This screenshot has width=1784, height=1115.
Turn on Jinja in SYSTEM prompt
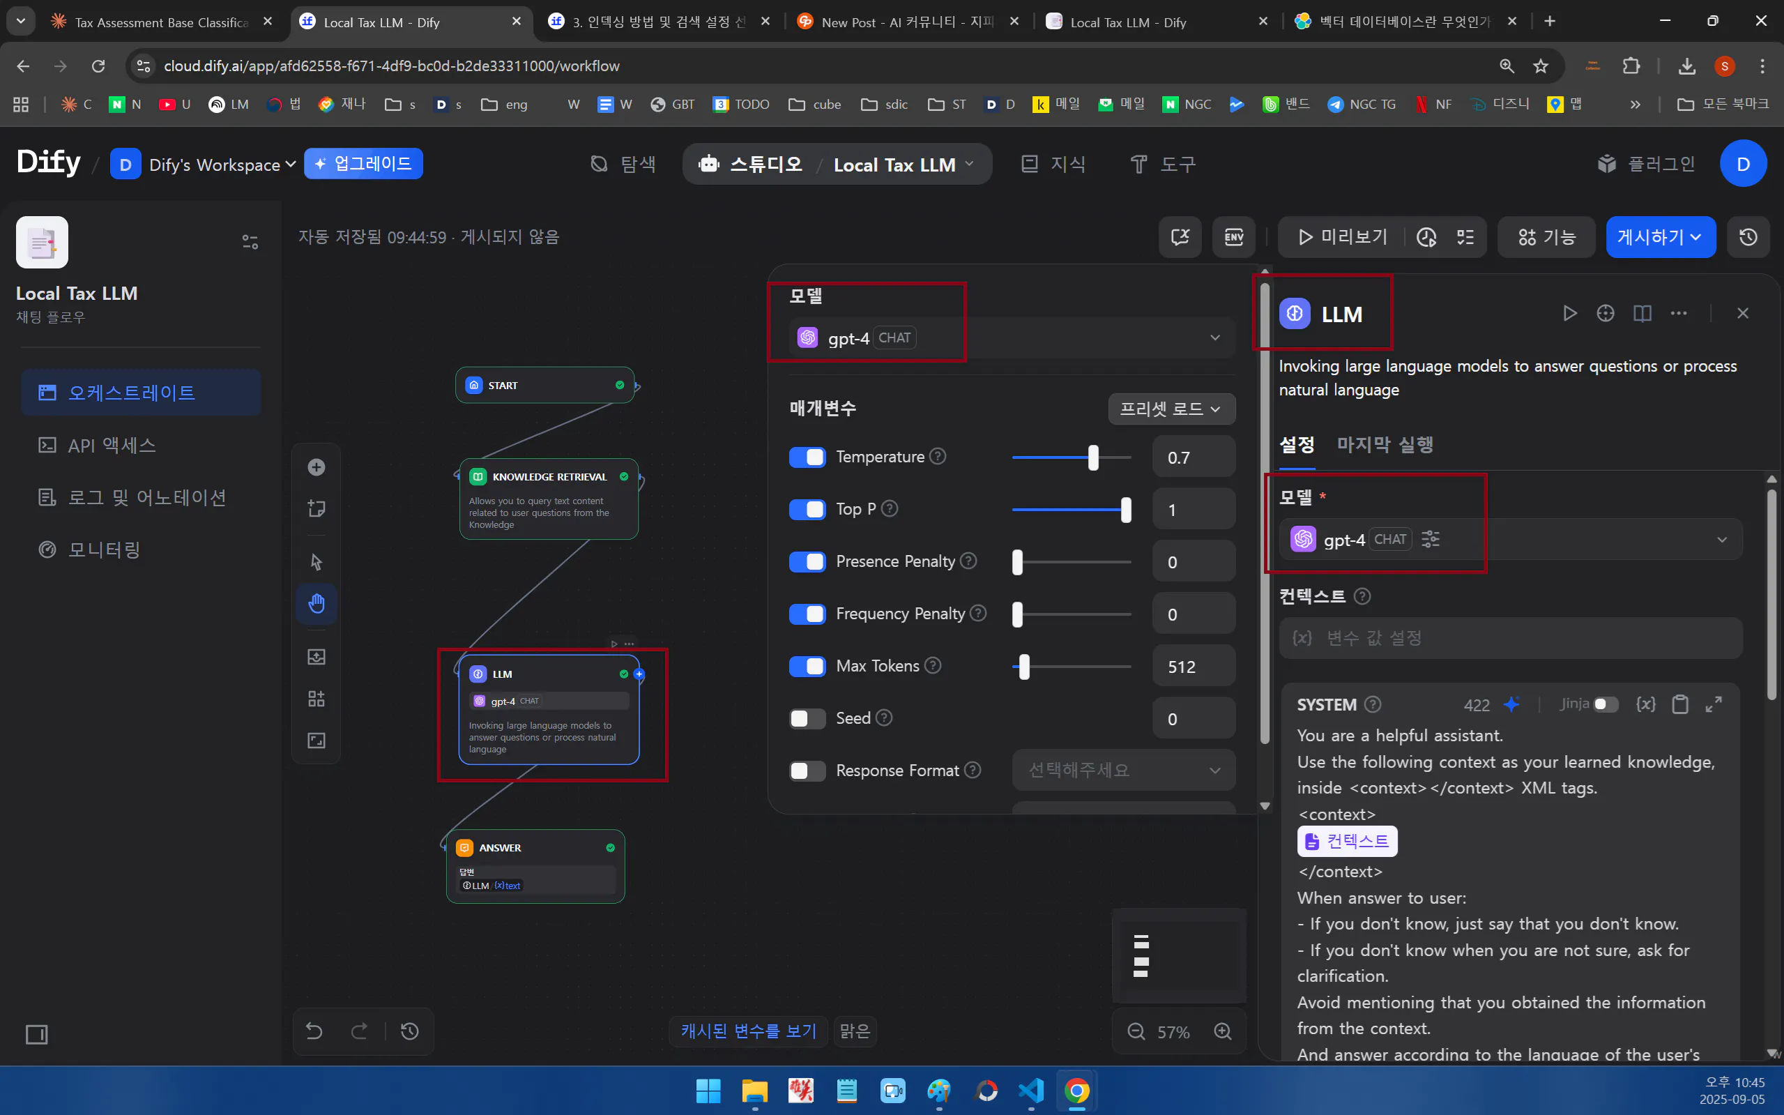(x=1606, y=704)
